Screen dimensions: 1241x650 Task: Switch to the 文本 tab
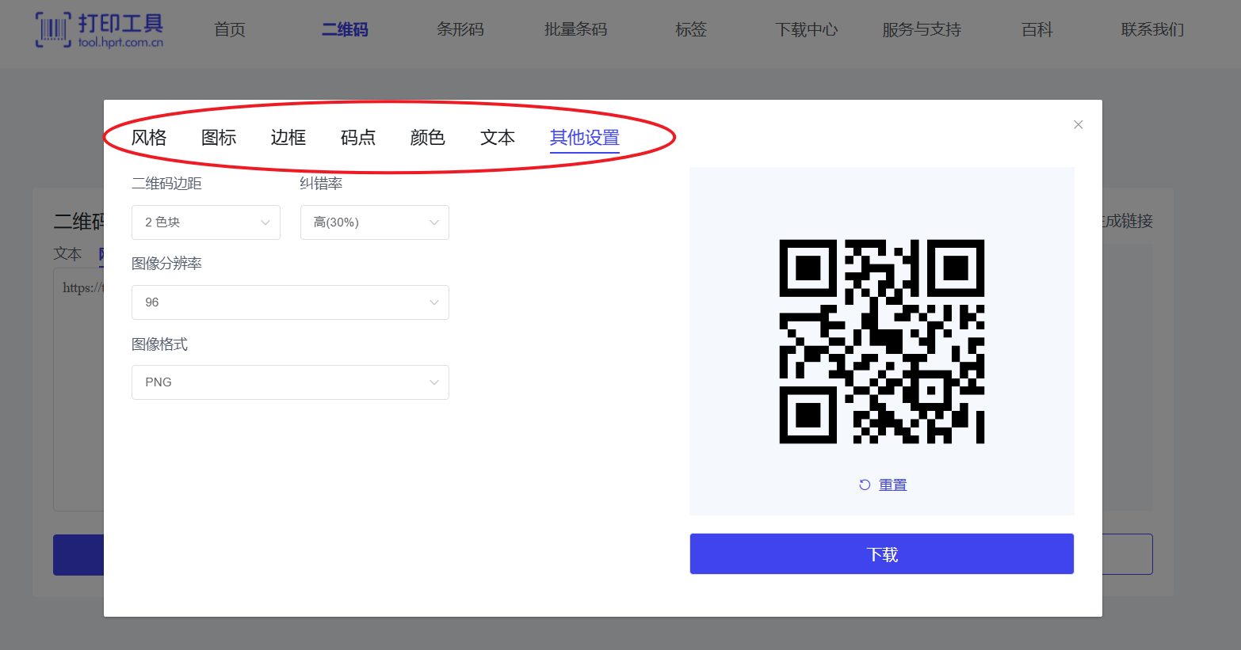pos(498,138)
